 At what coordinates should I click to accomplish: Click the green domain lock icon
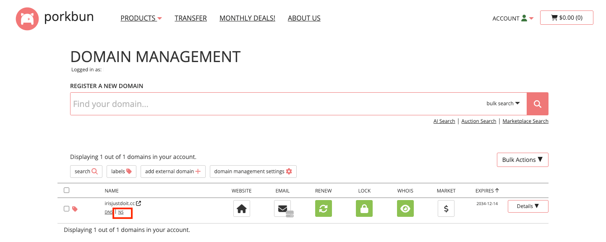pos(364,208)
